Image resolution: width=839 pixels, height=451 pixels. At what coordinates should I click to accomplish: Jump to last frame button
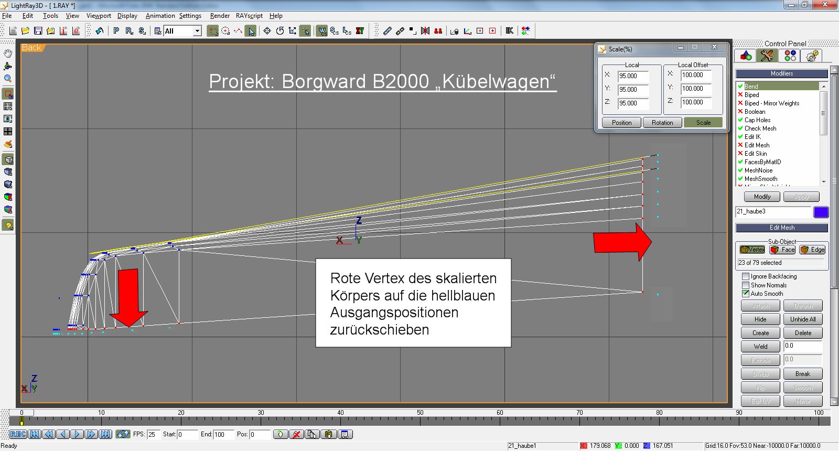(x=105, y=434)
